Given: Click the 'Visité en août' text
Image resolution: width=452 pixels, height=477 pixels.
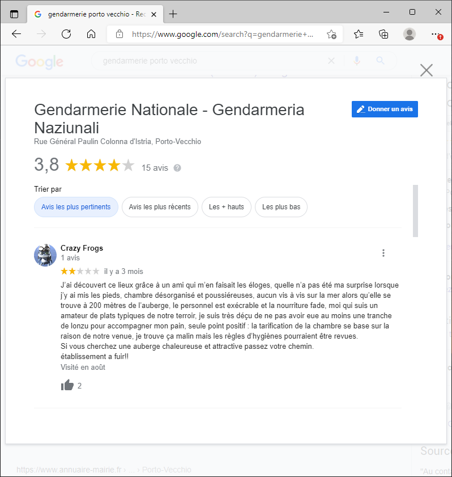Looking at the screenshot, I should coord(83,367).
